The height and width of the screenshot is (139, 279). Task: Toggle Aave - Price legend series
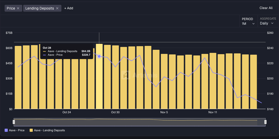point(17,130)
